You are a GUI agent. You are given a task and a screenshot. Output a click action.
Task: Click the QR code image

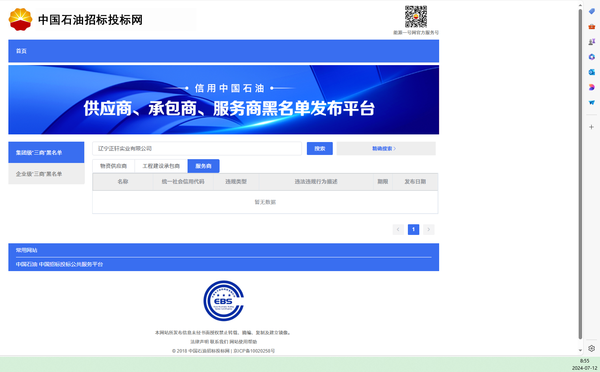pos(416,16)
